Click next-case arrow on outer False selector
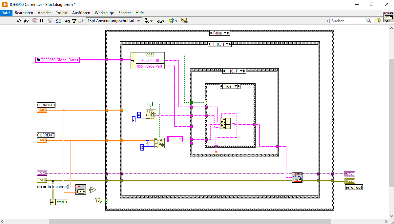Image resolution: width=394 pixels, height=224 pixels. click(x=228, y=33)
